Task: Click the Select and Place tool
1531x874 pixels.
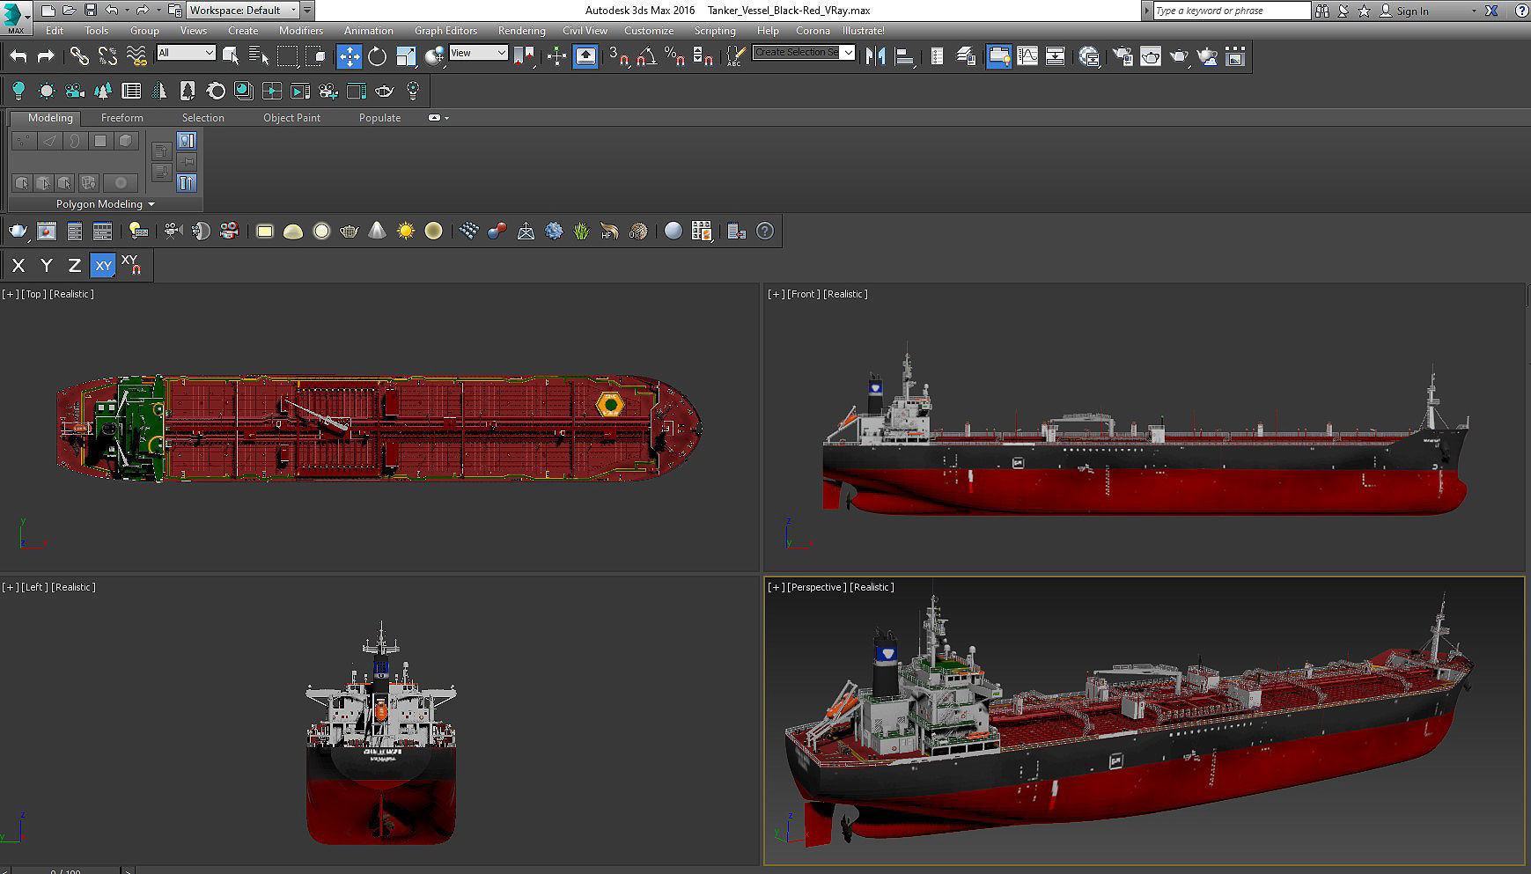Action: pos(434,56)
